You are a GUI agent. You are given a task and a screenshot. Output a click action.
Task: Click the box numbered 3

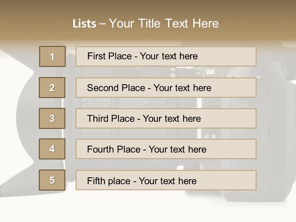[52, 118]
